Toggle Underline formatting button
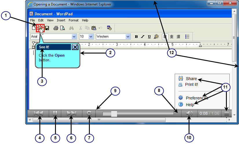Screen dimensions: 239x144 (149, 37)
